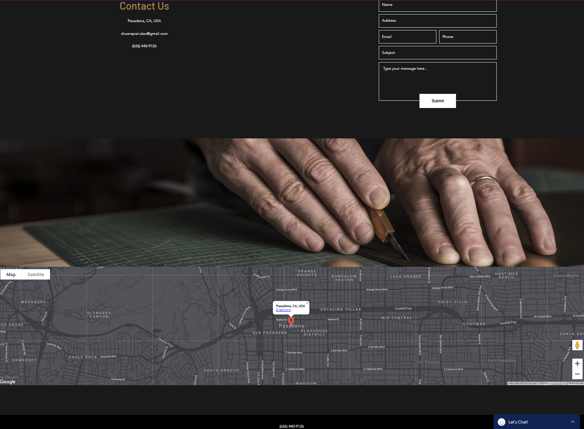Close the Pasadena map info popup
This screenshot has height=429, width=584.
[307, 303]
